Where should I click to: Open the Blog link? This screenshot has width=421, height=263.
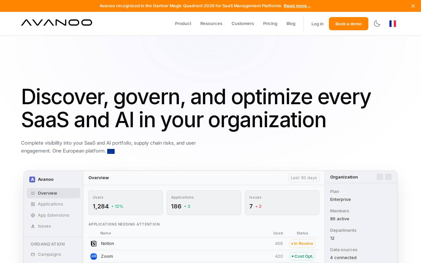291,24
